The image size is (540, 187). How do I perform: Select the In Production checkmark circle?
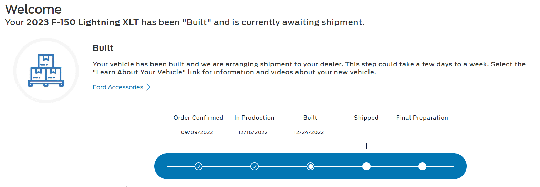click(255, 166)
